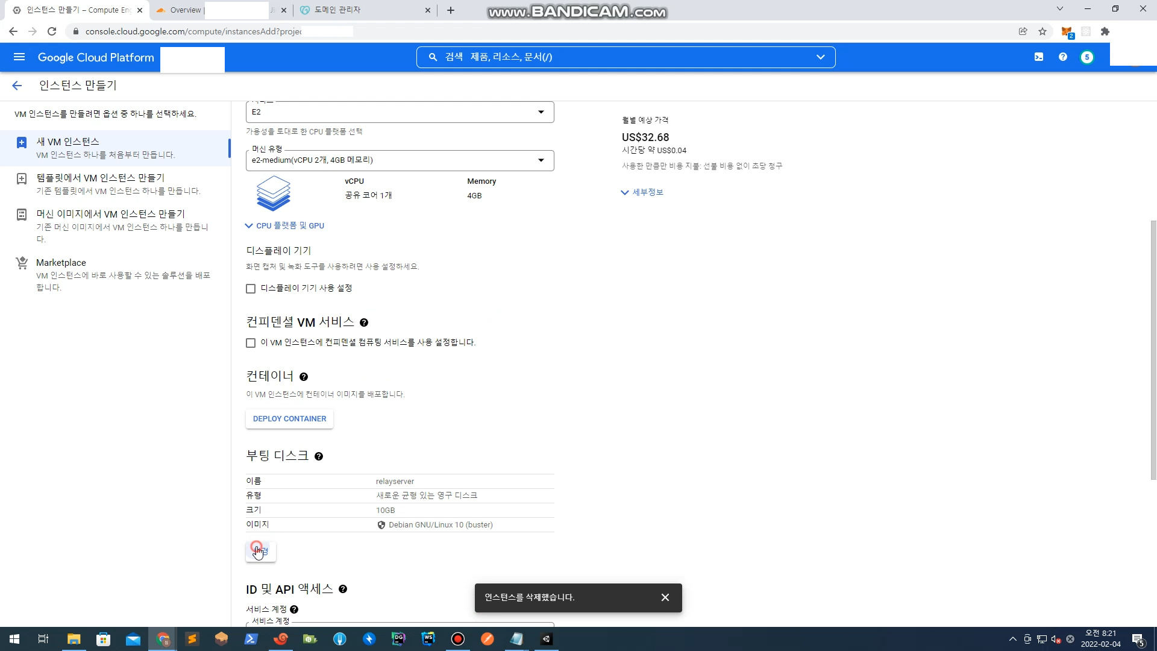This screenshot has height=651, width=1157.
Task: Open the e2-medium machine type dropdown
Action: pyautogui.click(x=400, y=160)
